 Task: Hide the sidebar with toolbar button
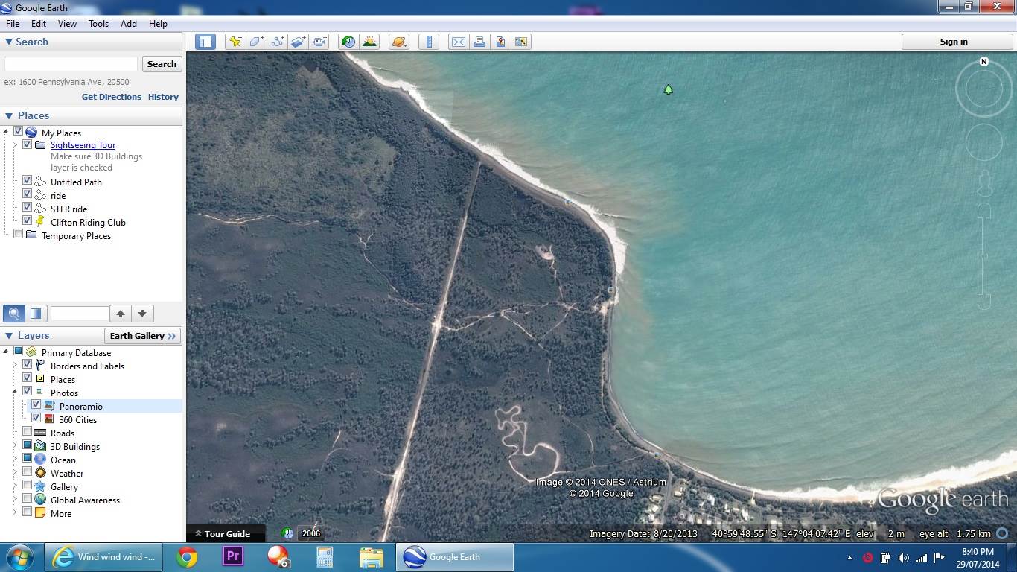coord(205,42)
